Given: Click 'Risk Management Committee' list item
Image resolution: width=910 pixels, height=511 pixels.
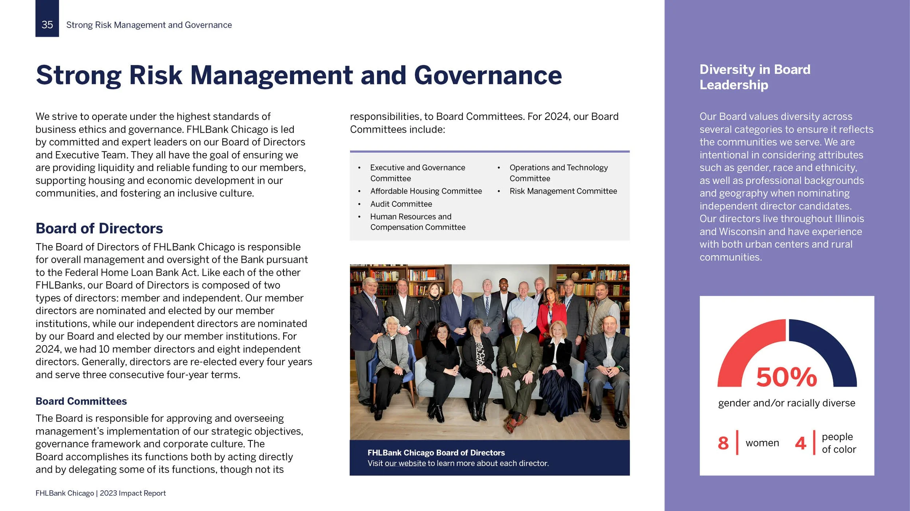Looking at the screenshot, I should tap(563, 191).
